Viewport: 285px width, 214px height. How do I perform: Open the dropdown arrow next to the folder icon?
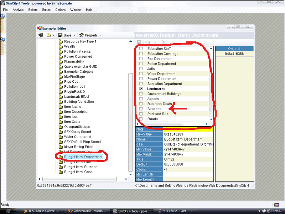(x=54, y=35)
